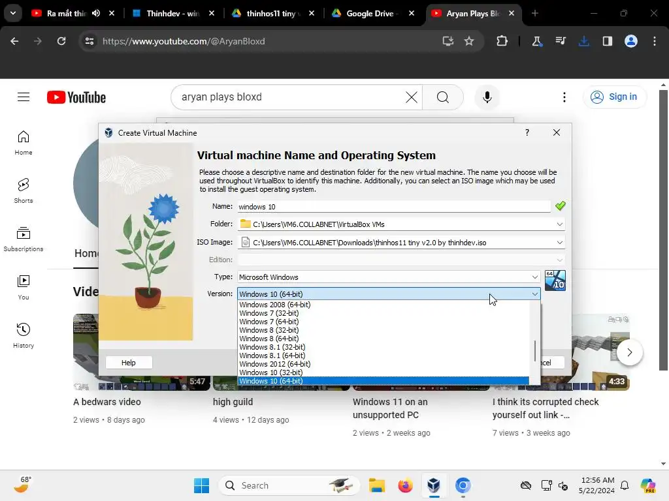Open Chrome three-dot menu

(x=655, y=41)
